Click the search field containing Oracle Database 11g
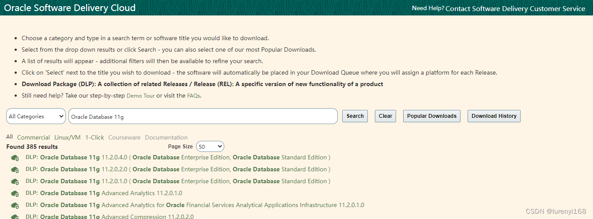Screen dimensions: 593x219 click(203, 117)
